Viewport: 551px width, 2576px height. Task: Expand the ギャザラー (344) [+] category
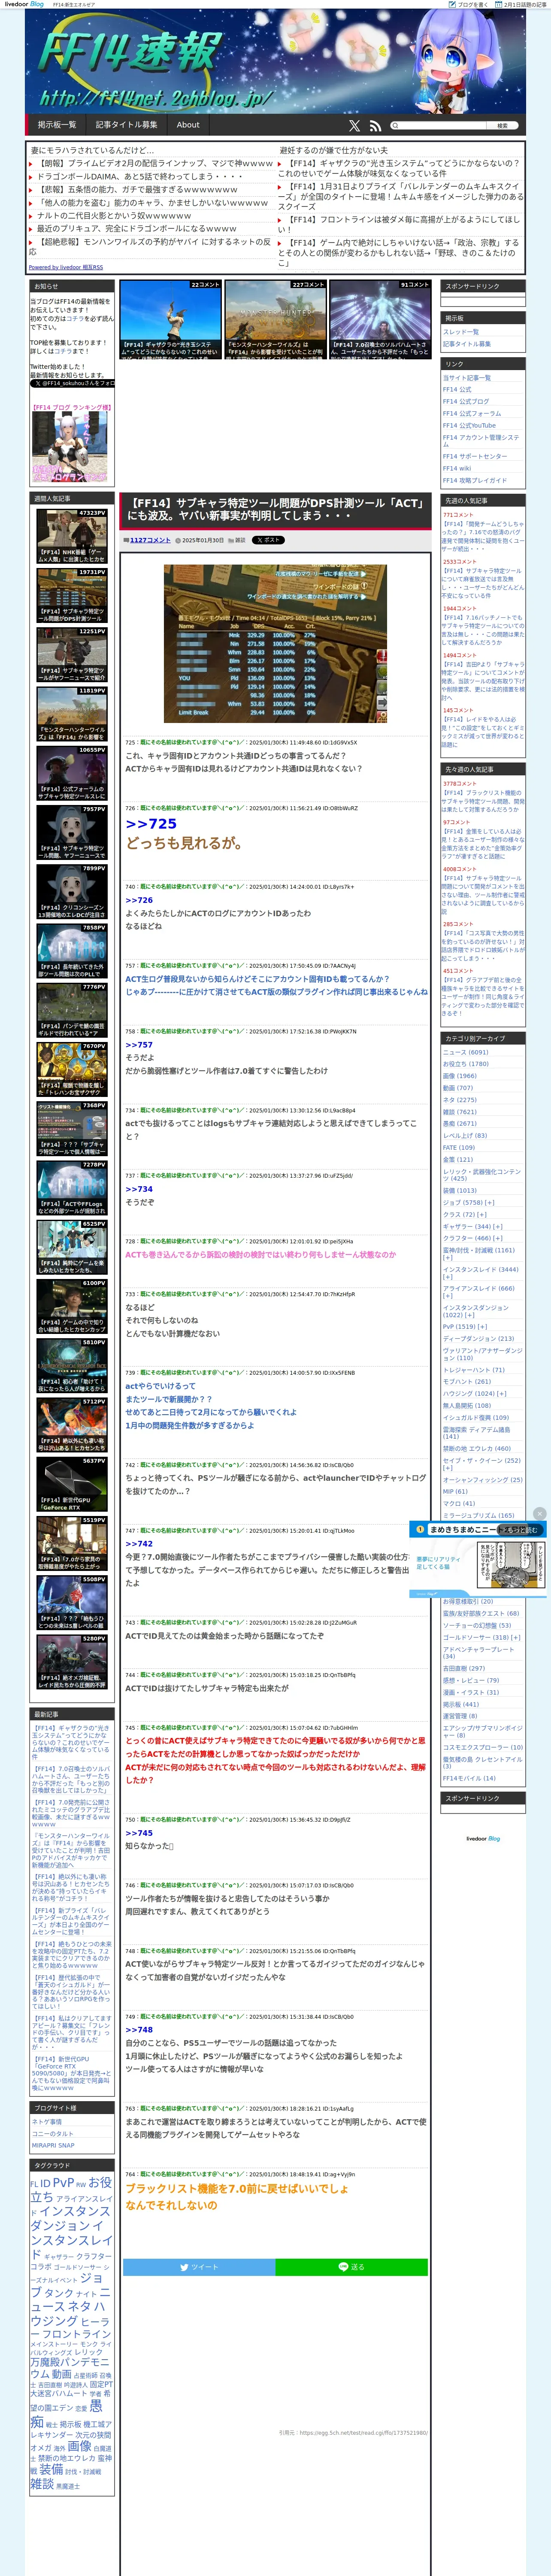coord(473,1226)
